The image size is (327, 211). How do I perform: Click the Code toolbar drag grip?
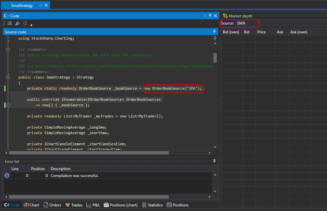[x=4, y=23]
